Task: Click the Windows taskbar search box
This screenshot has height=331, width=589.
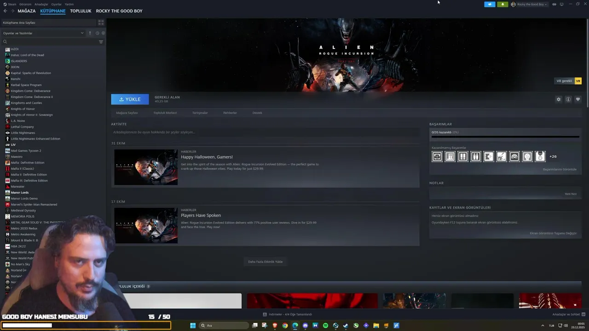Action: (225, 325)
